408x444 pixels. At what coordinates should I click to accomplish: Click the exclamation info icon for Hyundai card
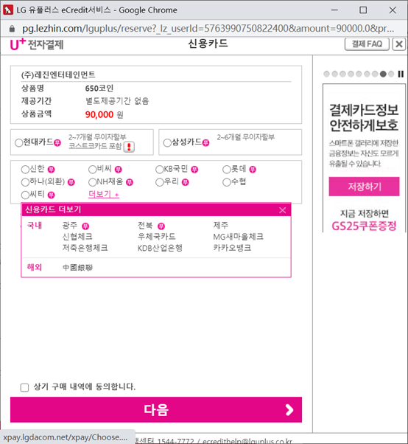129,147
